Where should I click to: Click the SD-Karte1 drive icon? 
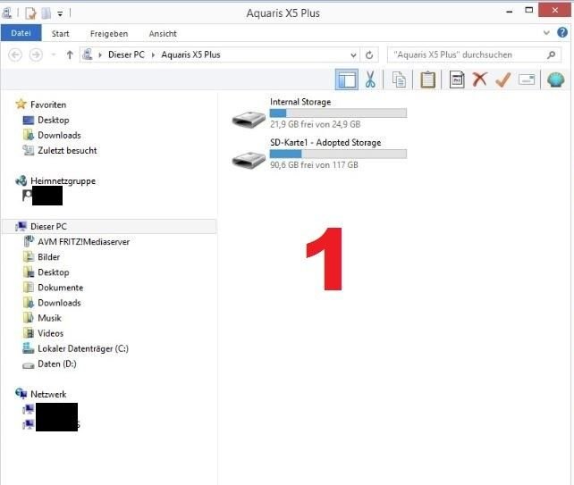(x=249, y=160)
